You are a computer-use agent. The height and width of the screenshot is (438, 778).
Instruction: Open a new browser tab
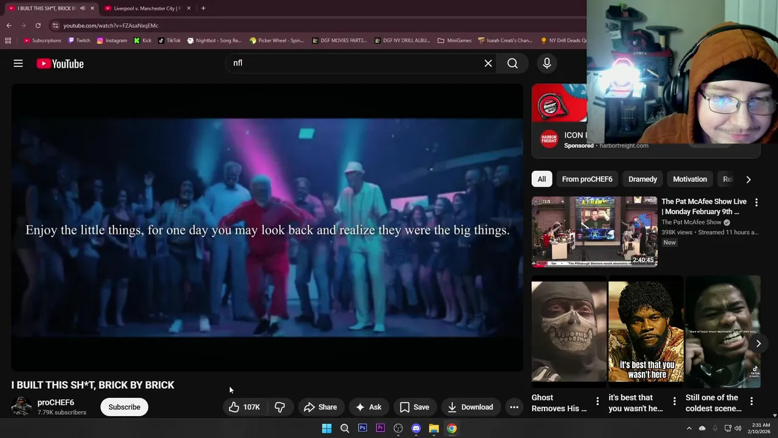pos(203,9)
